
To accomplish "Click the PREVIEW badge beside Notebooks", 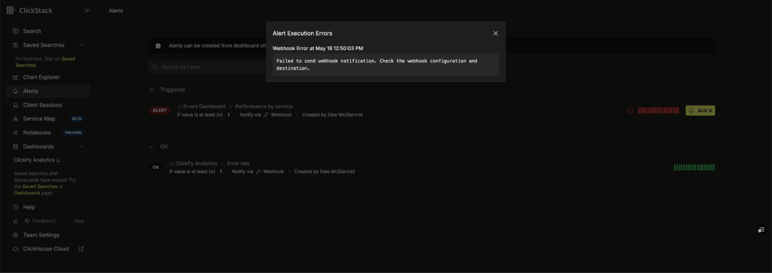I will (74, 133).
